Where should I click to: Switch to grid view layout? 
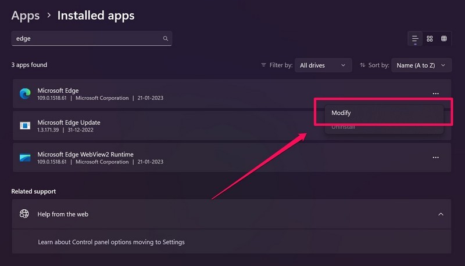[430, 39]
